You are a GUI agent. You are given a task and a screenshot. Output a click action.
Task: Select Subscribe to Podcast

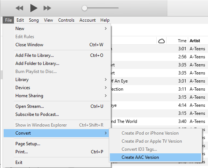57,114
